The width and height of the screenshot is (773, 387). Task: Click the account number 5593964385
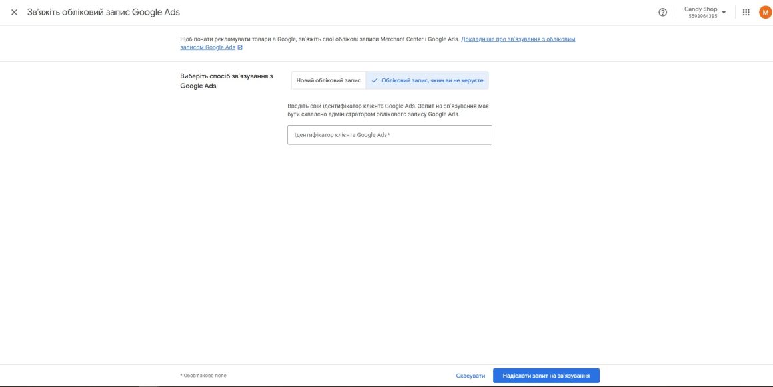(x=702, y=16)
